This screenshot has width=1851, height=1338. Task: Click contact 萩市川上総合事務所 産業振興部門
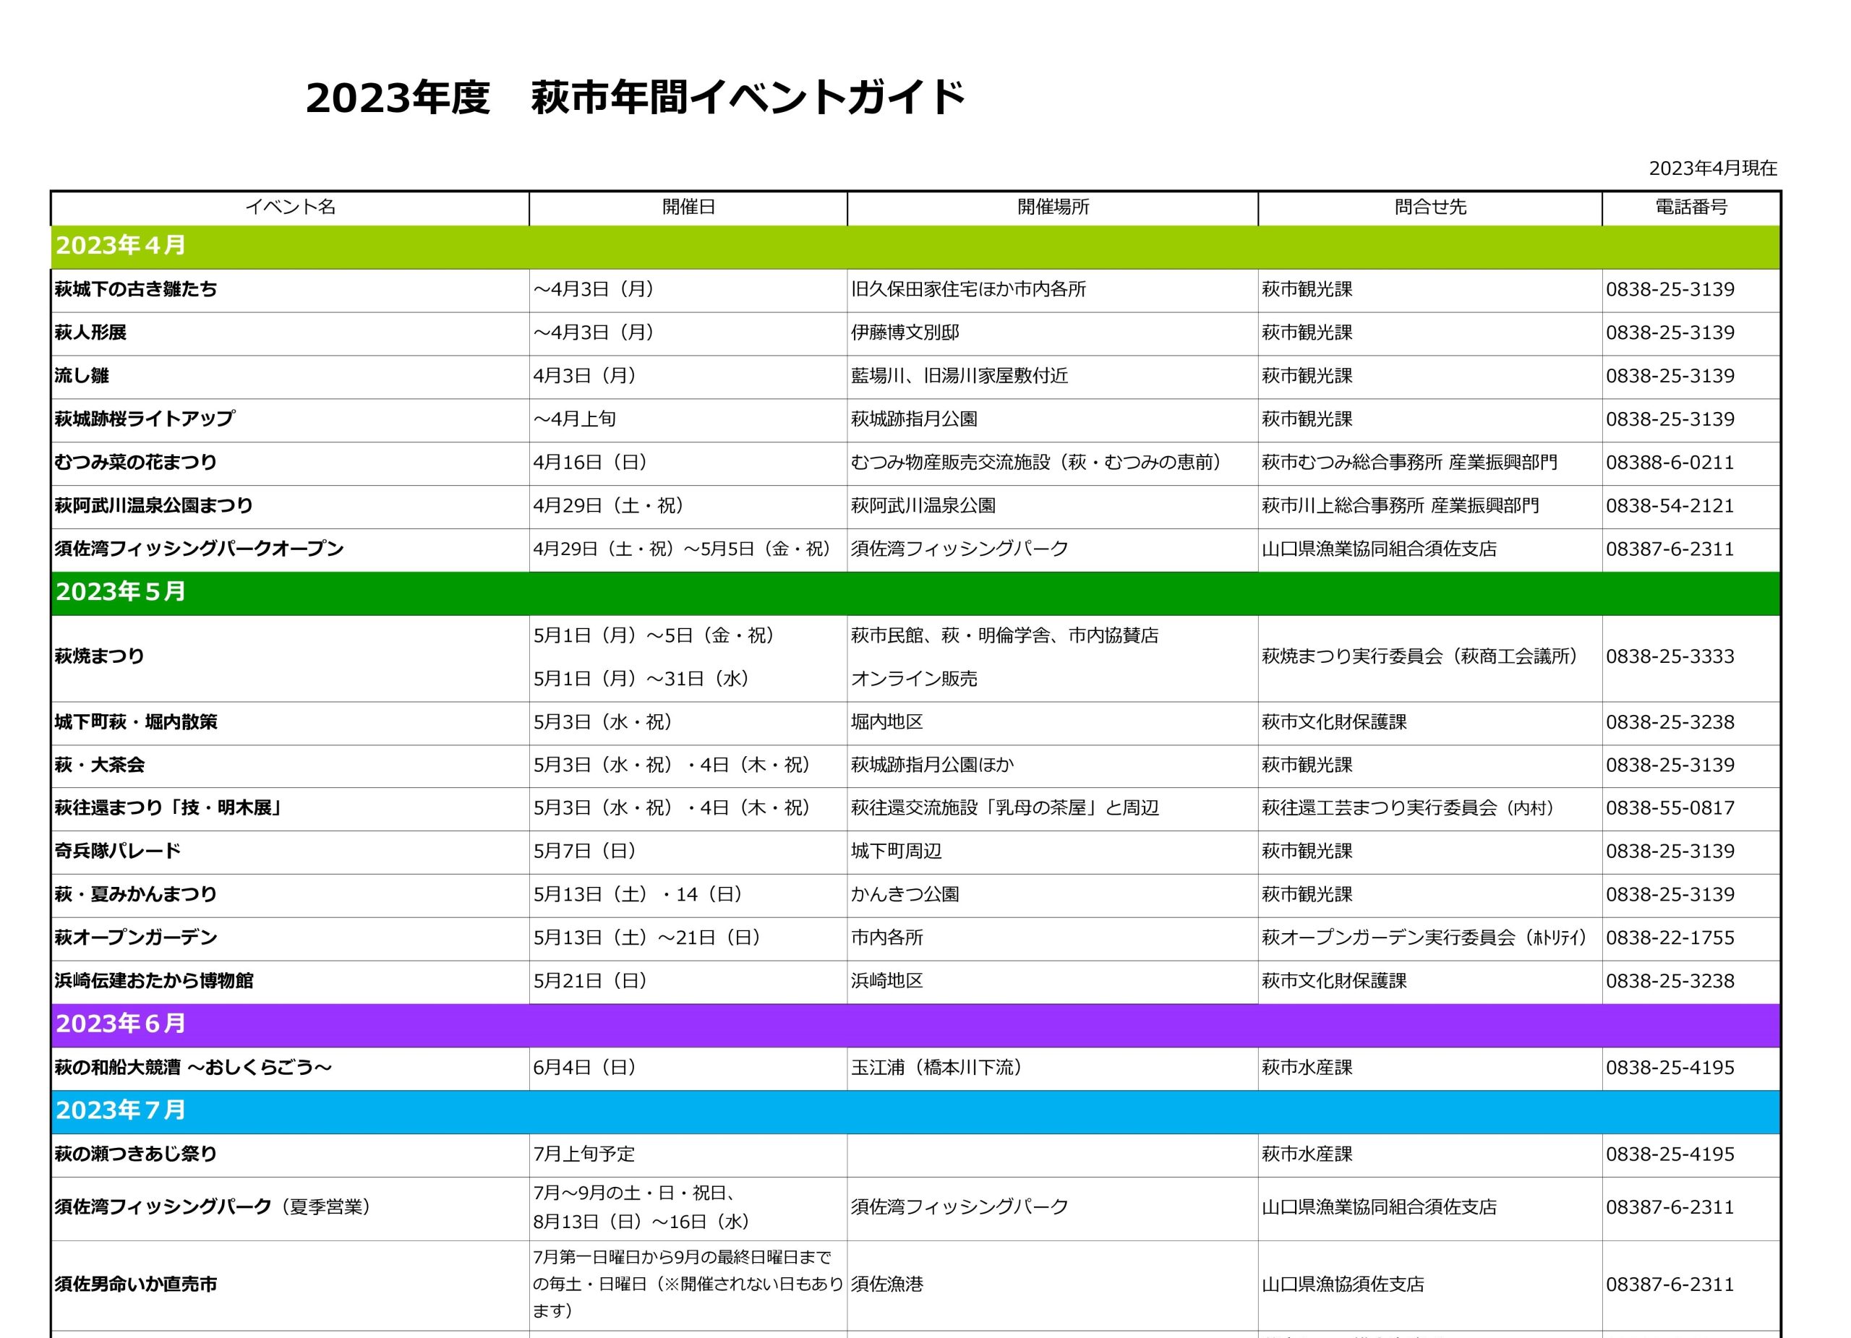click(1401, 506)
